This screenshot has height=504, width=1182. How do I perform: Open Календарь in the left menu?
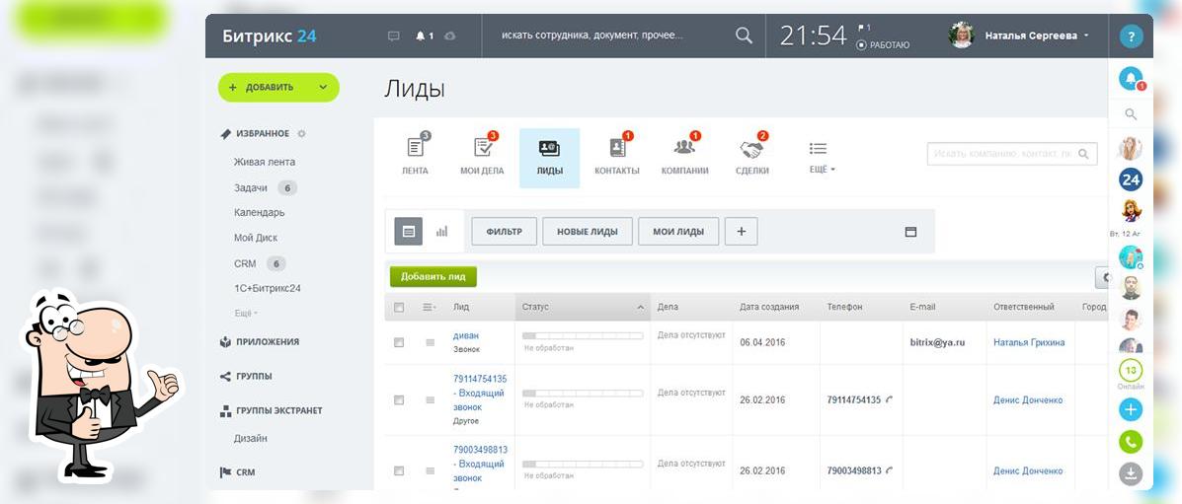[260, 212]
